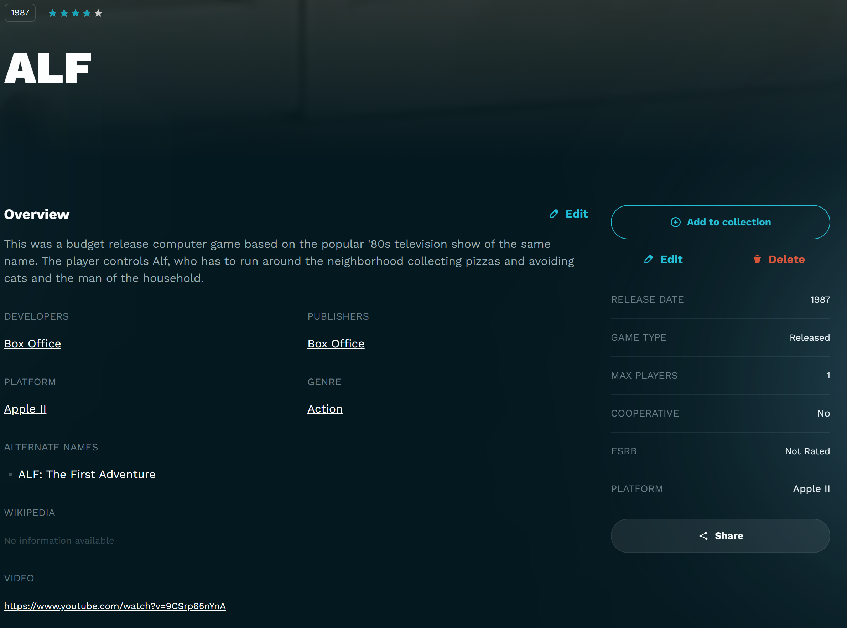Click the Overview heading

click(37, 215)
